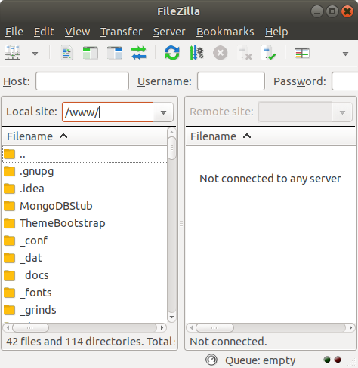This screenshot has width=358, height=368.
Task: Focus the Password input field
Action: coord(345,81)
